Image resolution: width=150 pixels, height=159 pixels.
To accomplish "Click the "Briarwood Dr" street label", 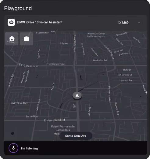I will coord(83,49).
